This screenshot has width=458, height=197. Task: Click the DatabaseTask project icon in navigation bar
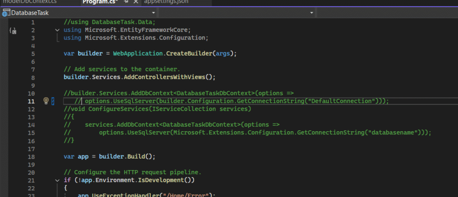point(6,13)
